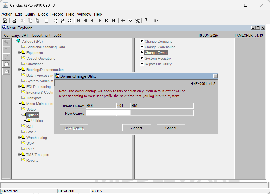This screenshot has height=194, width=270.
Task: Open the list of values toolbar icon
Action: coord(46,21)
